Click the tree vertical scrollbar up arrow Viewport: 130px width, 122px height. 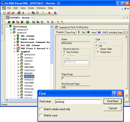coord(52,27)
